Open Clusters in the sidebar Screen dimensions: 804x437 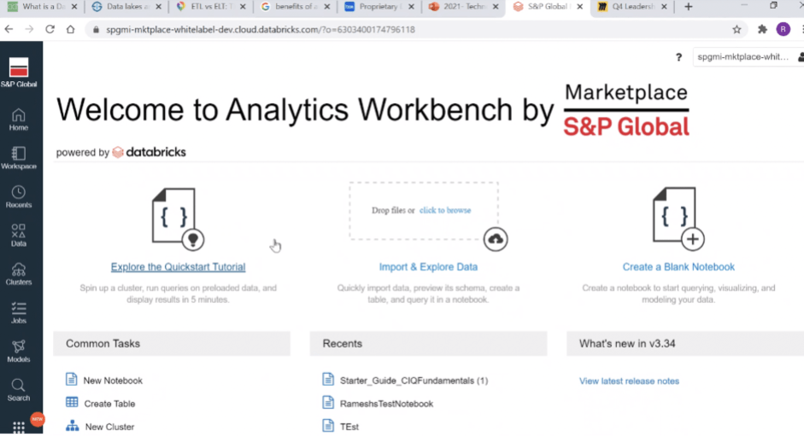(18, 273)
